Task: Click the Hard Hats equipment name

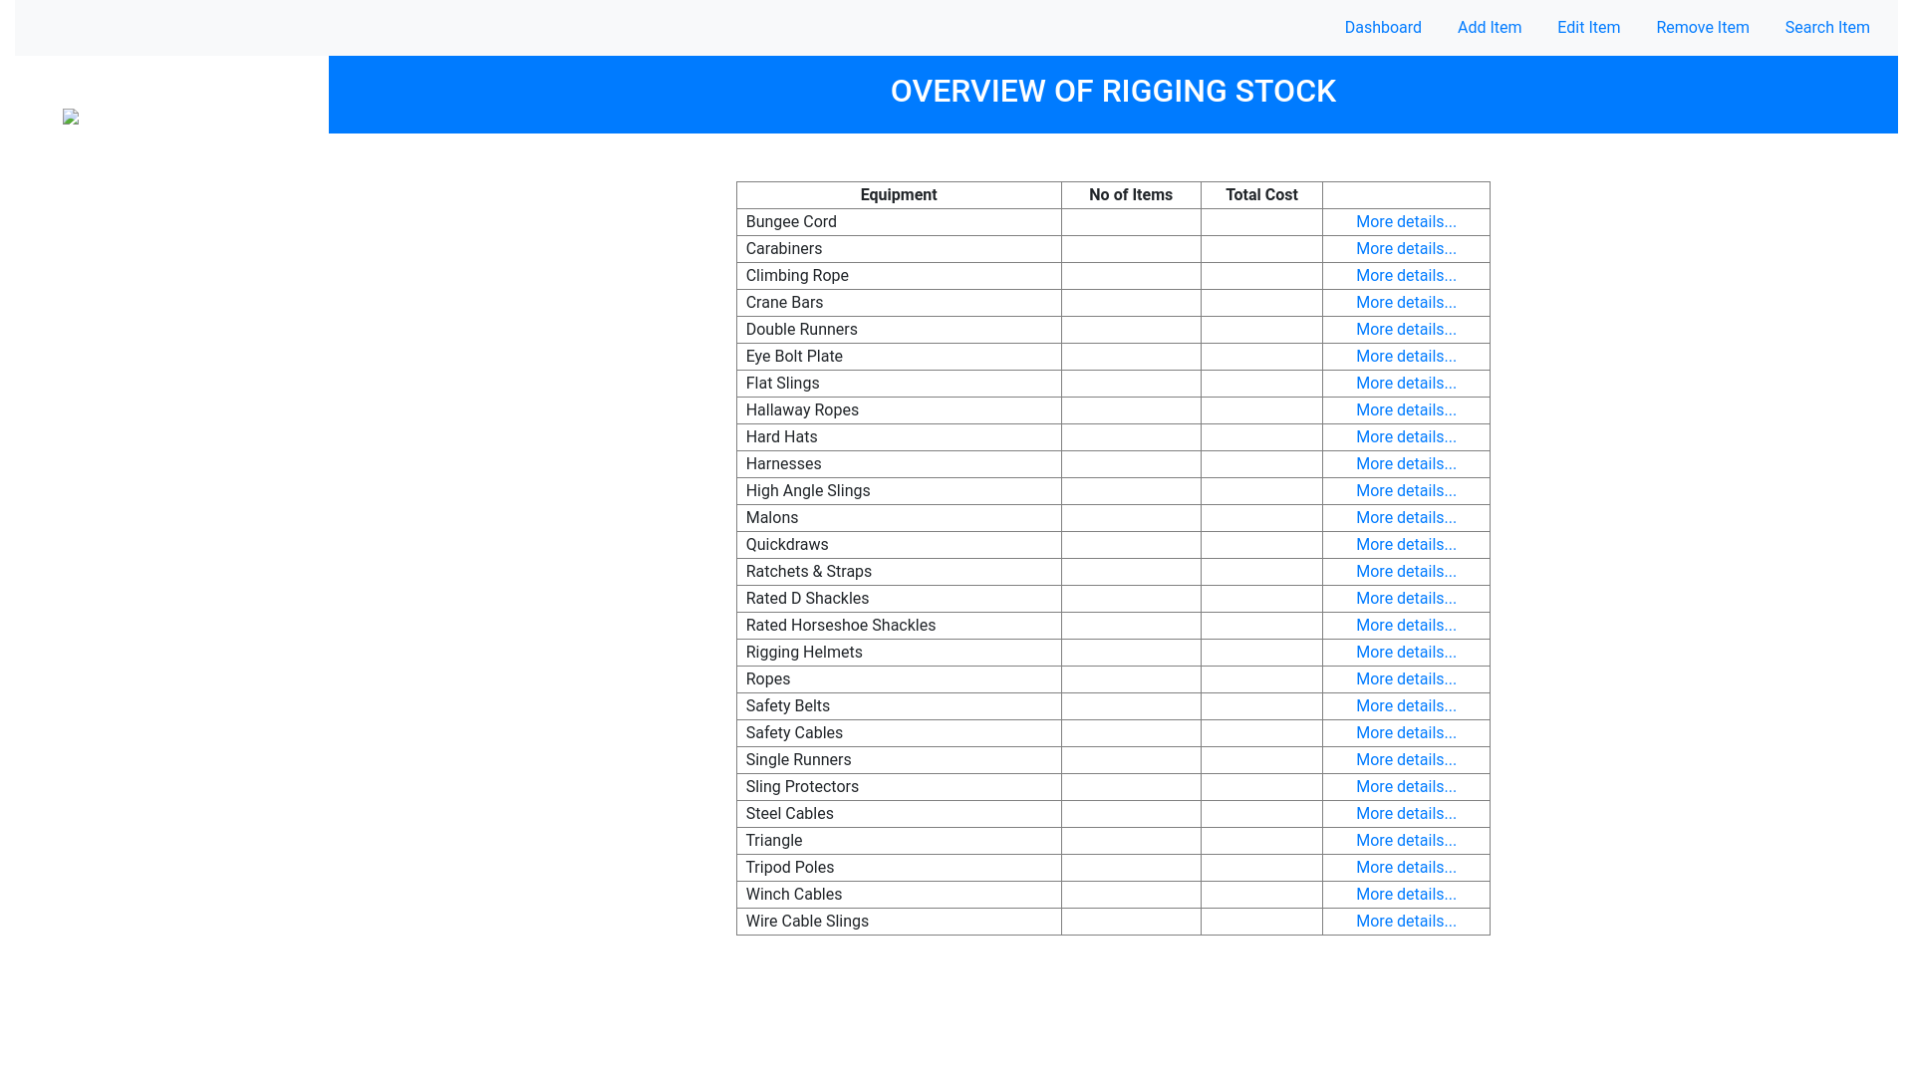Action: click(x=899, y=437)
